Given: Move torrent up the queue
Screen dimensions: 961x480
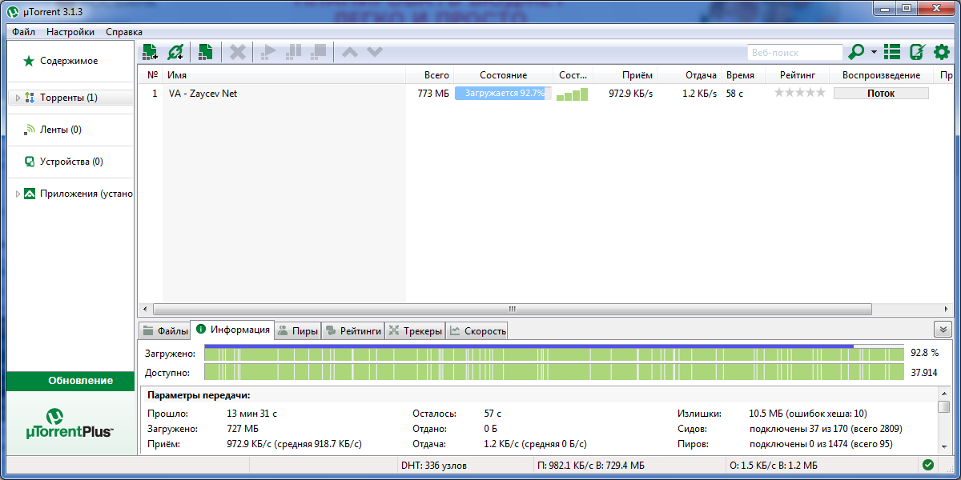Looking at the screenshot, I should [350, 52].
